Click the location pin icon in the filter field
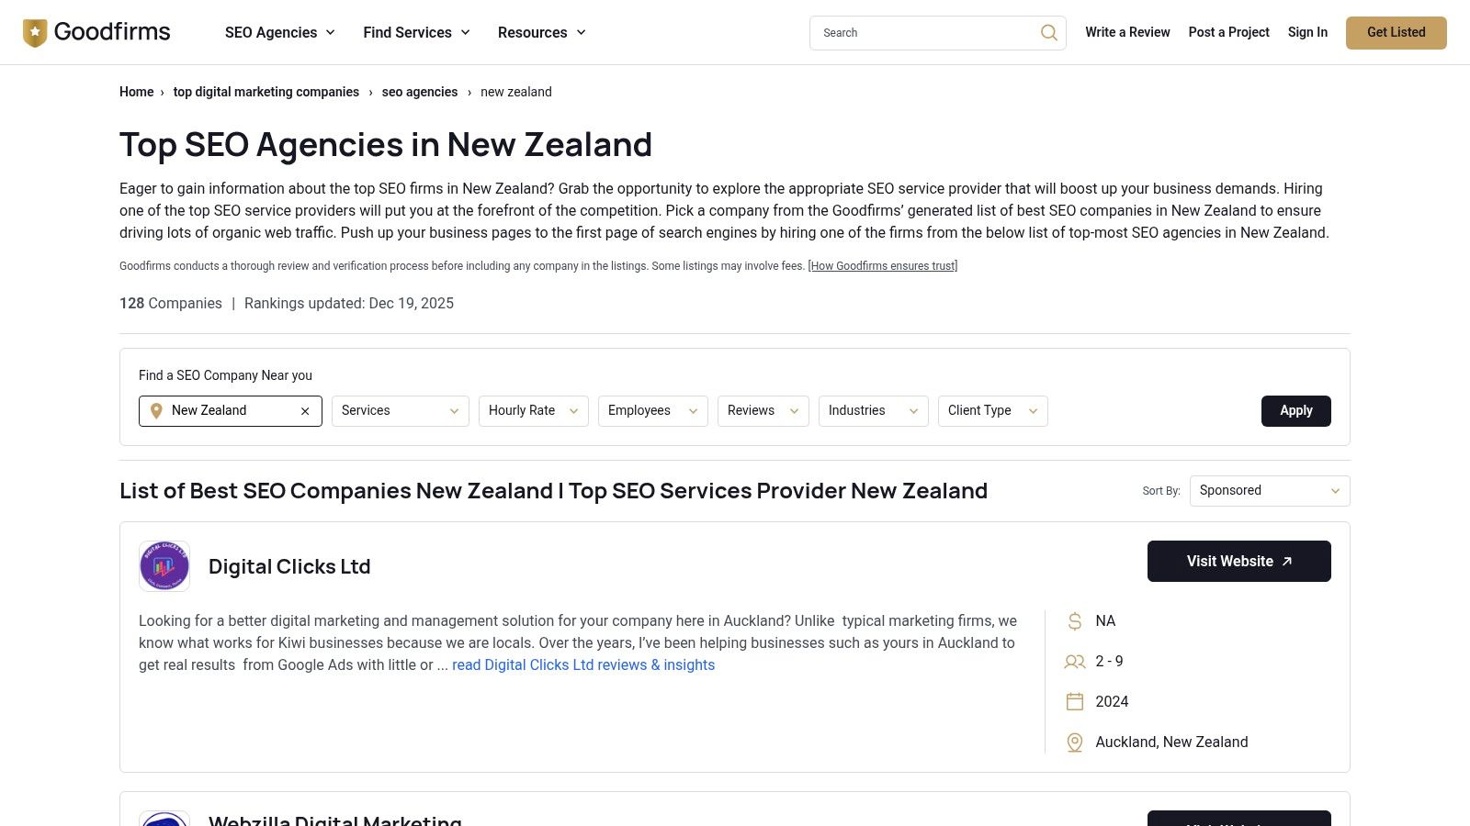 point(156,410)
